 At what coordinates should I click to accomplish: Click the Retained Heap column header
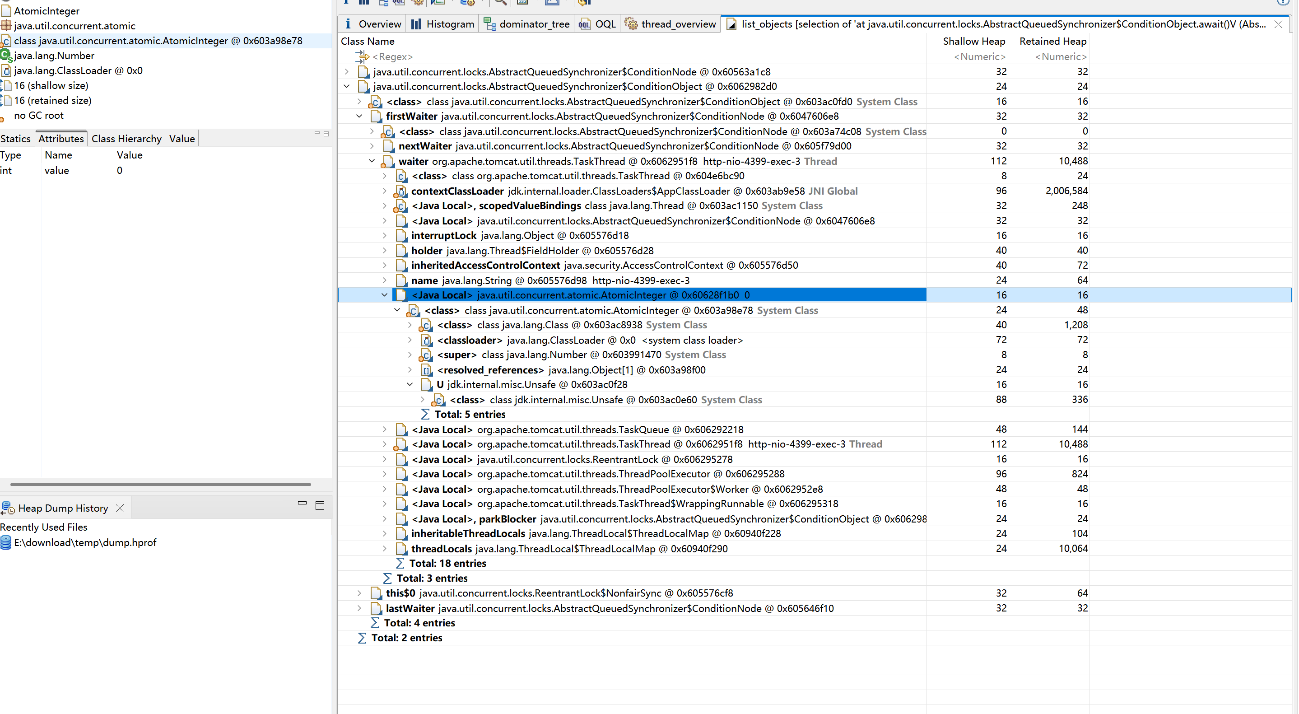pyautogui.click(x=1052, y=42)
